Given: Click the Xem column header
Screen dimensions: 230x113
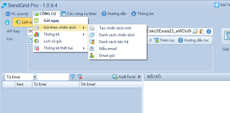Looking at the screenshot, I should 24,84.
